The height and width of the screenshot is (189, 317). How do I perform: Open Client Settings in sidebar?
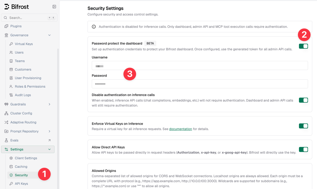[x=26, y=158]
